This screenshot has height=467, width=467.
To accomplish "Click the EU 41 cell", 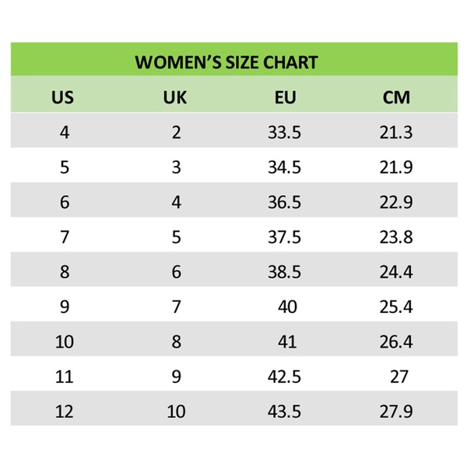I will (287, 342).
